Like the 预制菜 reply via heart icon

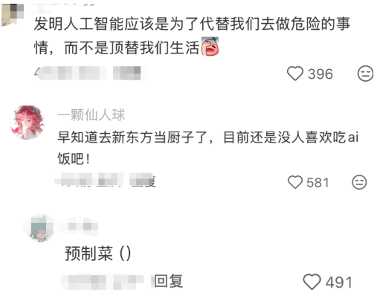312,282
